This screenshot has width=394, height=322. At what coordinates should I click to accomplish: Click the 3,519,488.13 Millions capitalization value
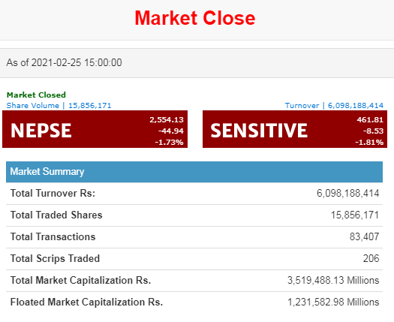(333, 281)
